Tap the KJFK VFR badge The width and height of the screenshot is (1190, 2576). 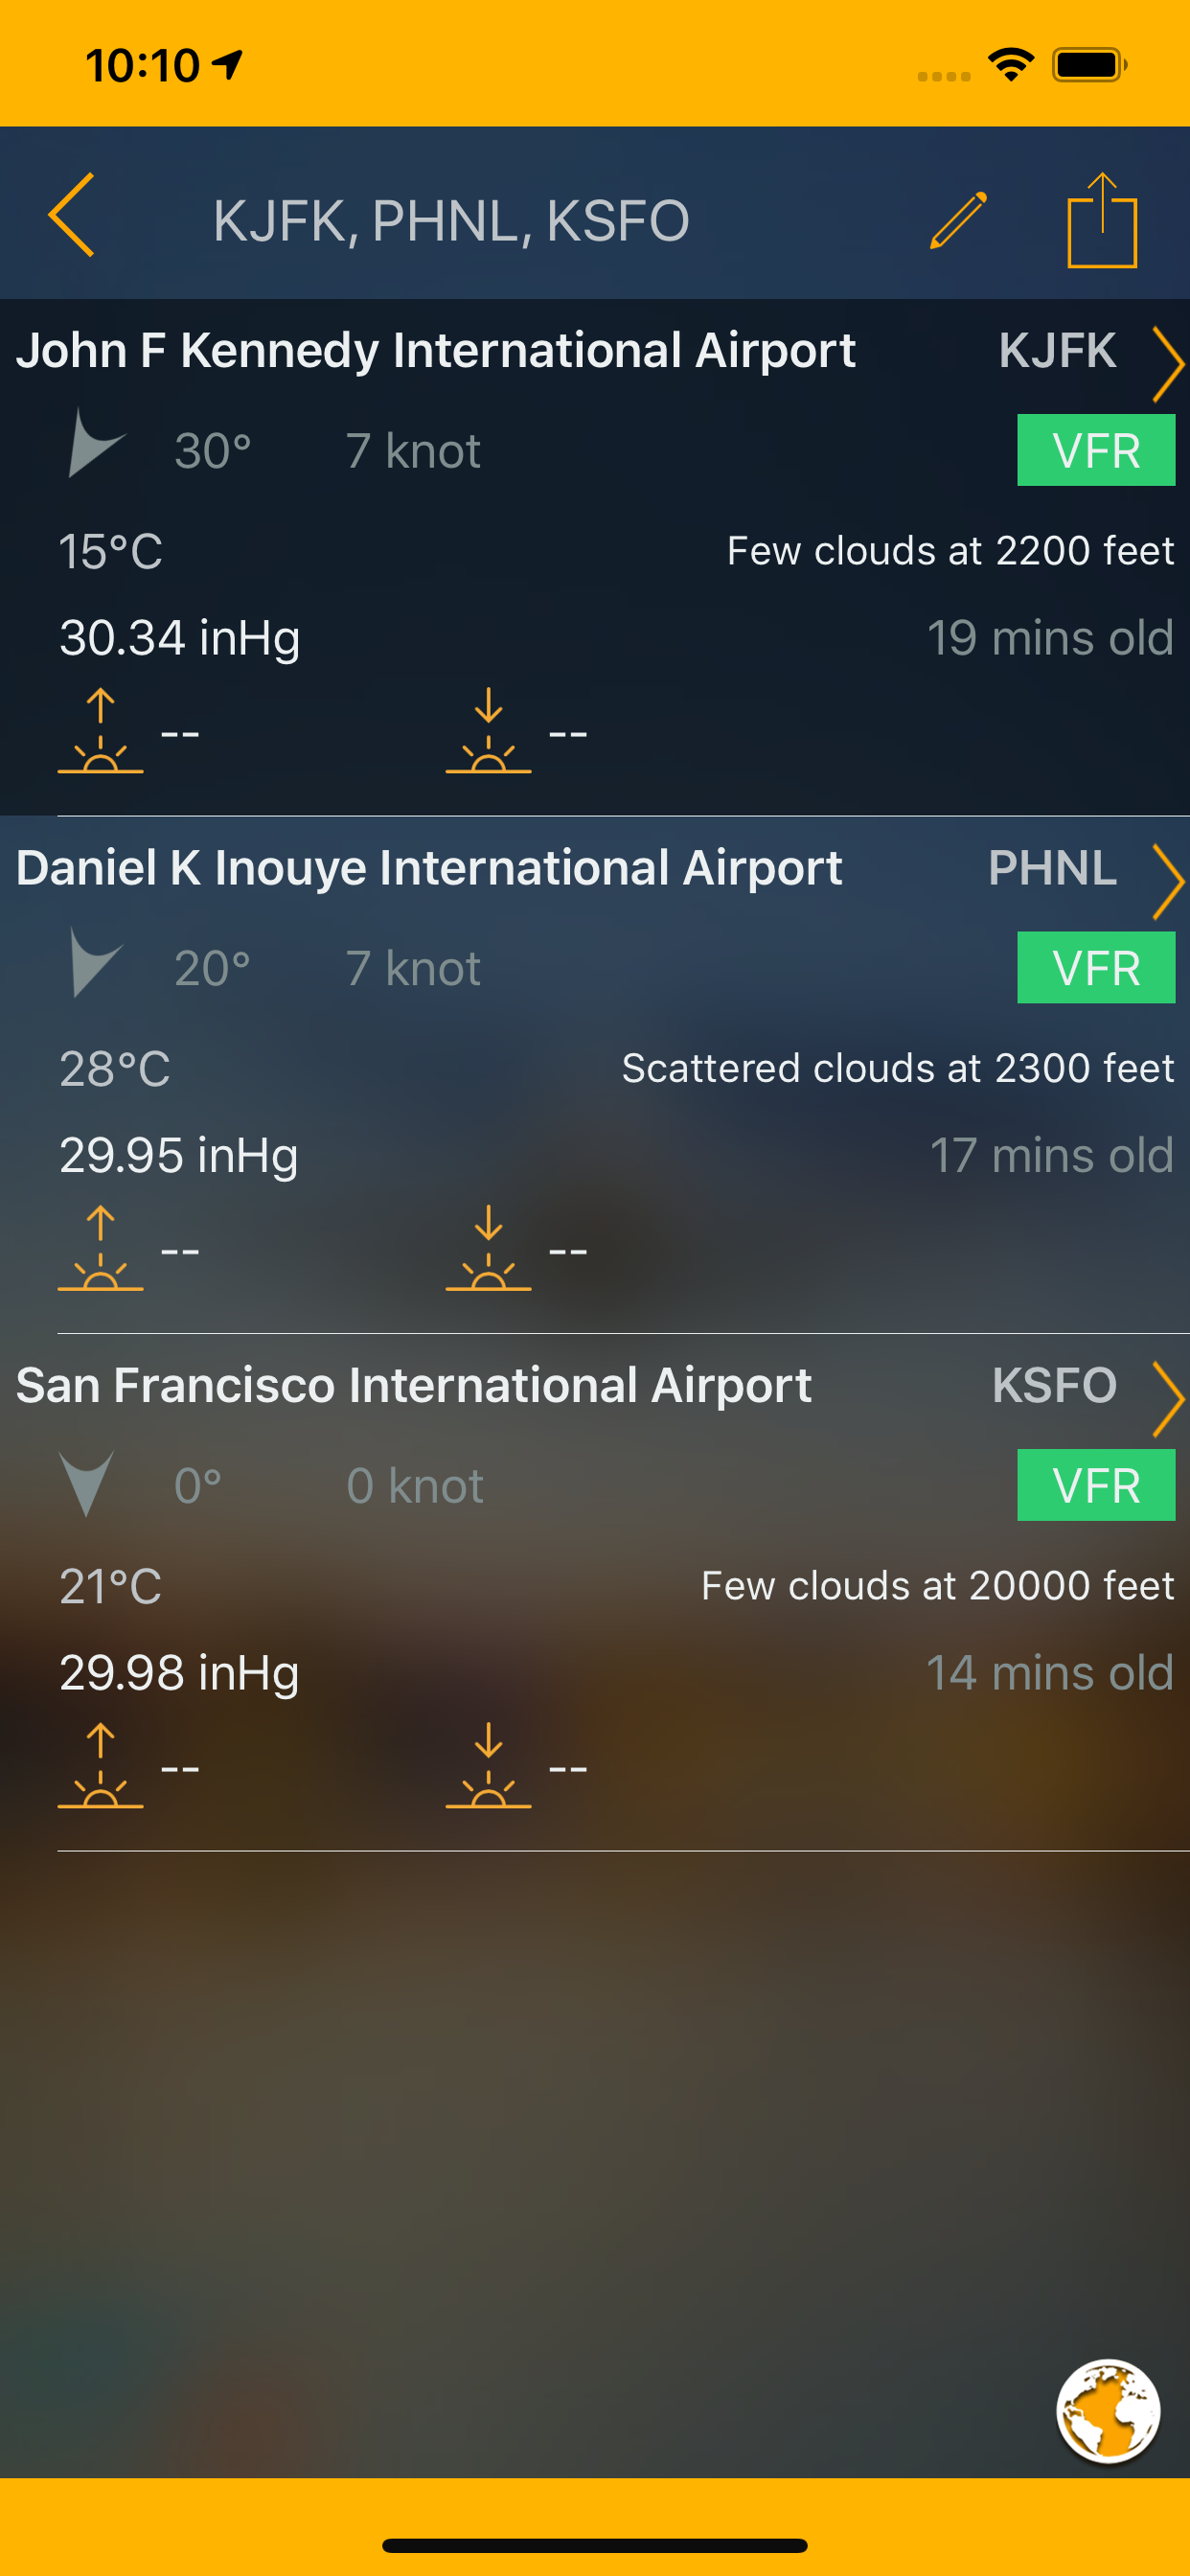pyautogui.click(x=1095, y=451)
